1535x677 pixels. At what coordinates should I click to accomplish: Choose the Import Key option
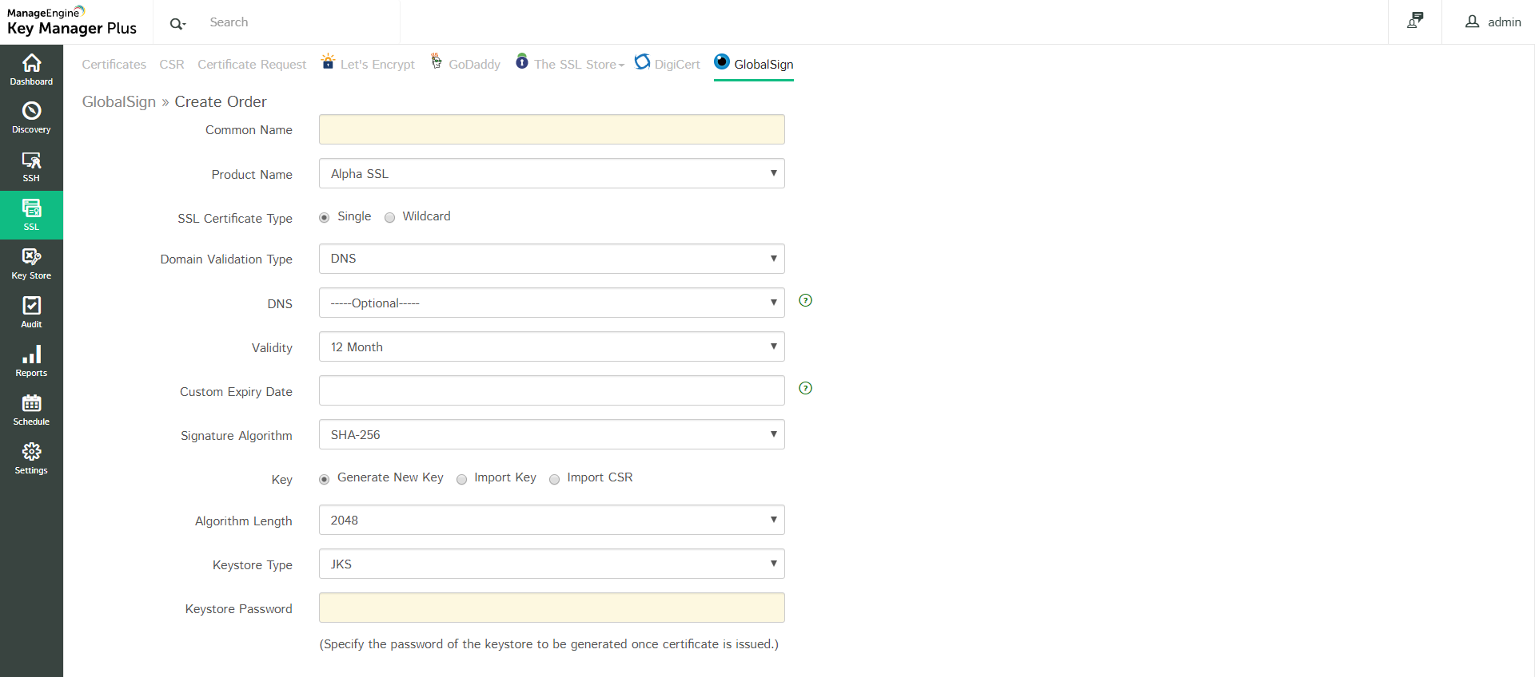(462, 479)
